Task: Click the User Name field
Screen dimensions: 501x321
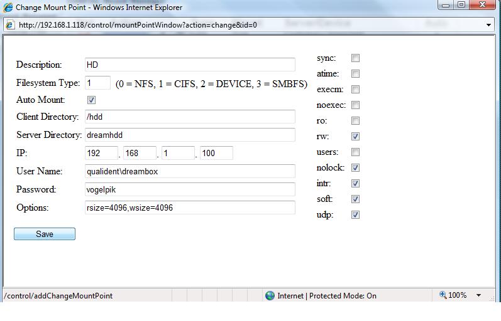Action: [190, 171]
